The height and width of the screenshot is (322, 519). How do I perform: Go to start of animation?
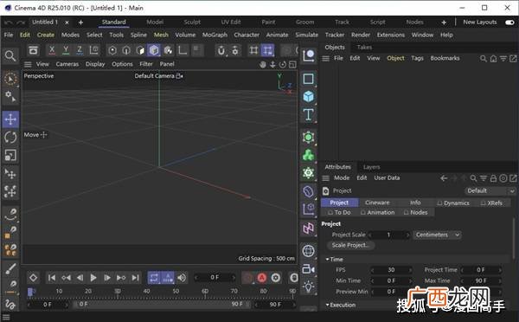click(52, 278)
